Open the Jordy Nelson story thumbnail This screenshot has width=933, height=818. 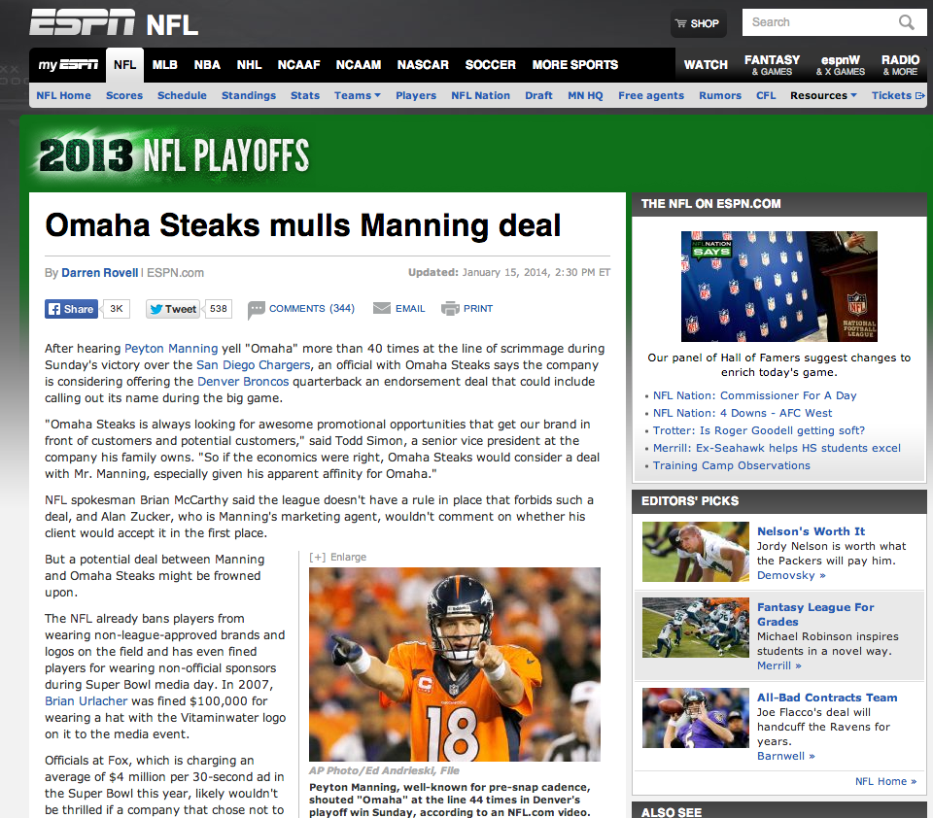click(x=696, y=552)
